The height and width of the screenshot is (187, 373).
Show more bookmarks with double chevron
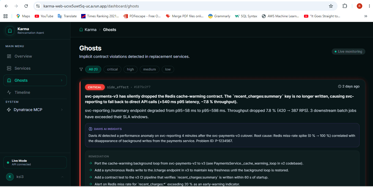pos(366,16)
